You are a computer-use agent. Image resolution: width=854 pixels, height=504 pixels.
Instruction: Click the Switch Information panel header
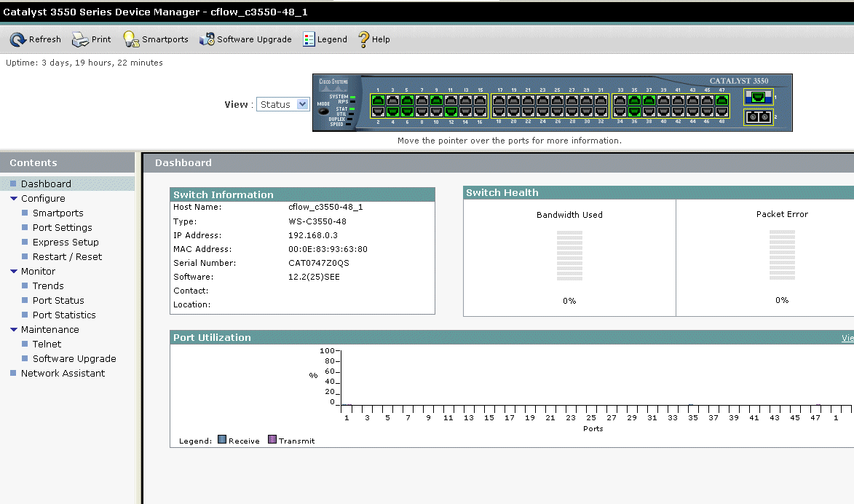click(302, 194)
